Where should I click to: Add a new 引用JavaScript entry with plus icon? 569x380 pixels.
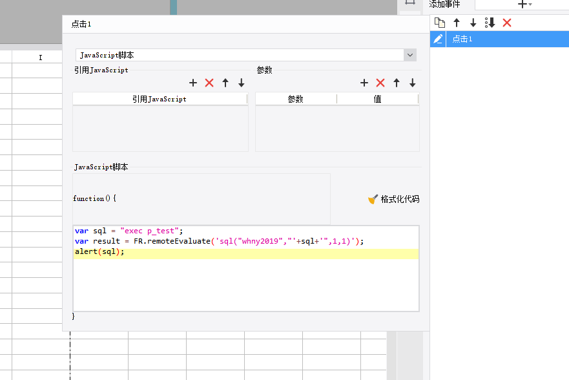tap(192, 83)
